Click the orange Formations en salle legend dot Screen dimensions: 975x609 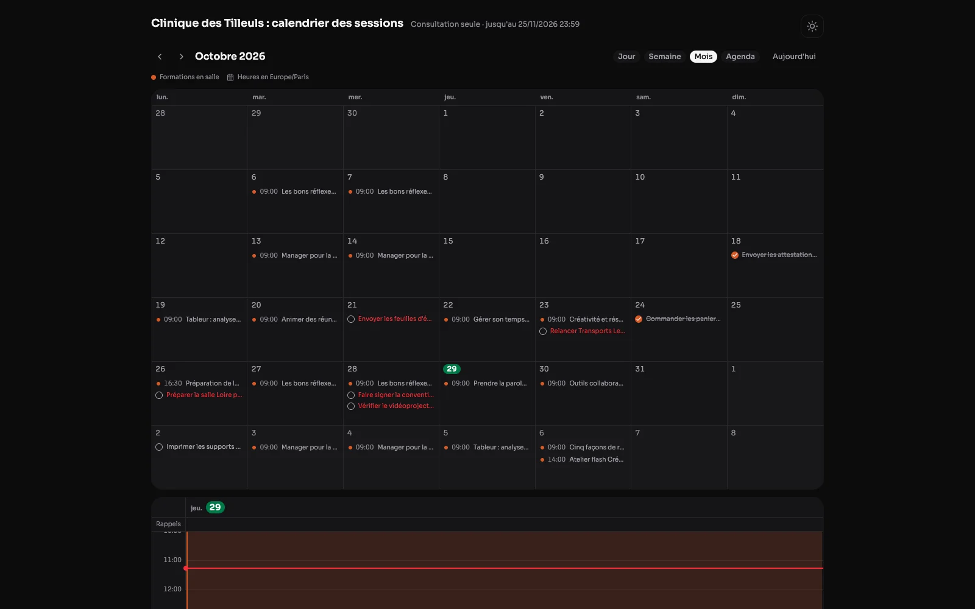coord(154,77)
